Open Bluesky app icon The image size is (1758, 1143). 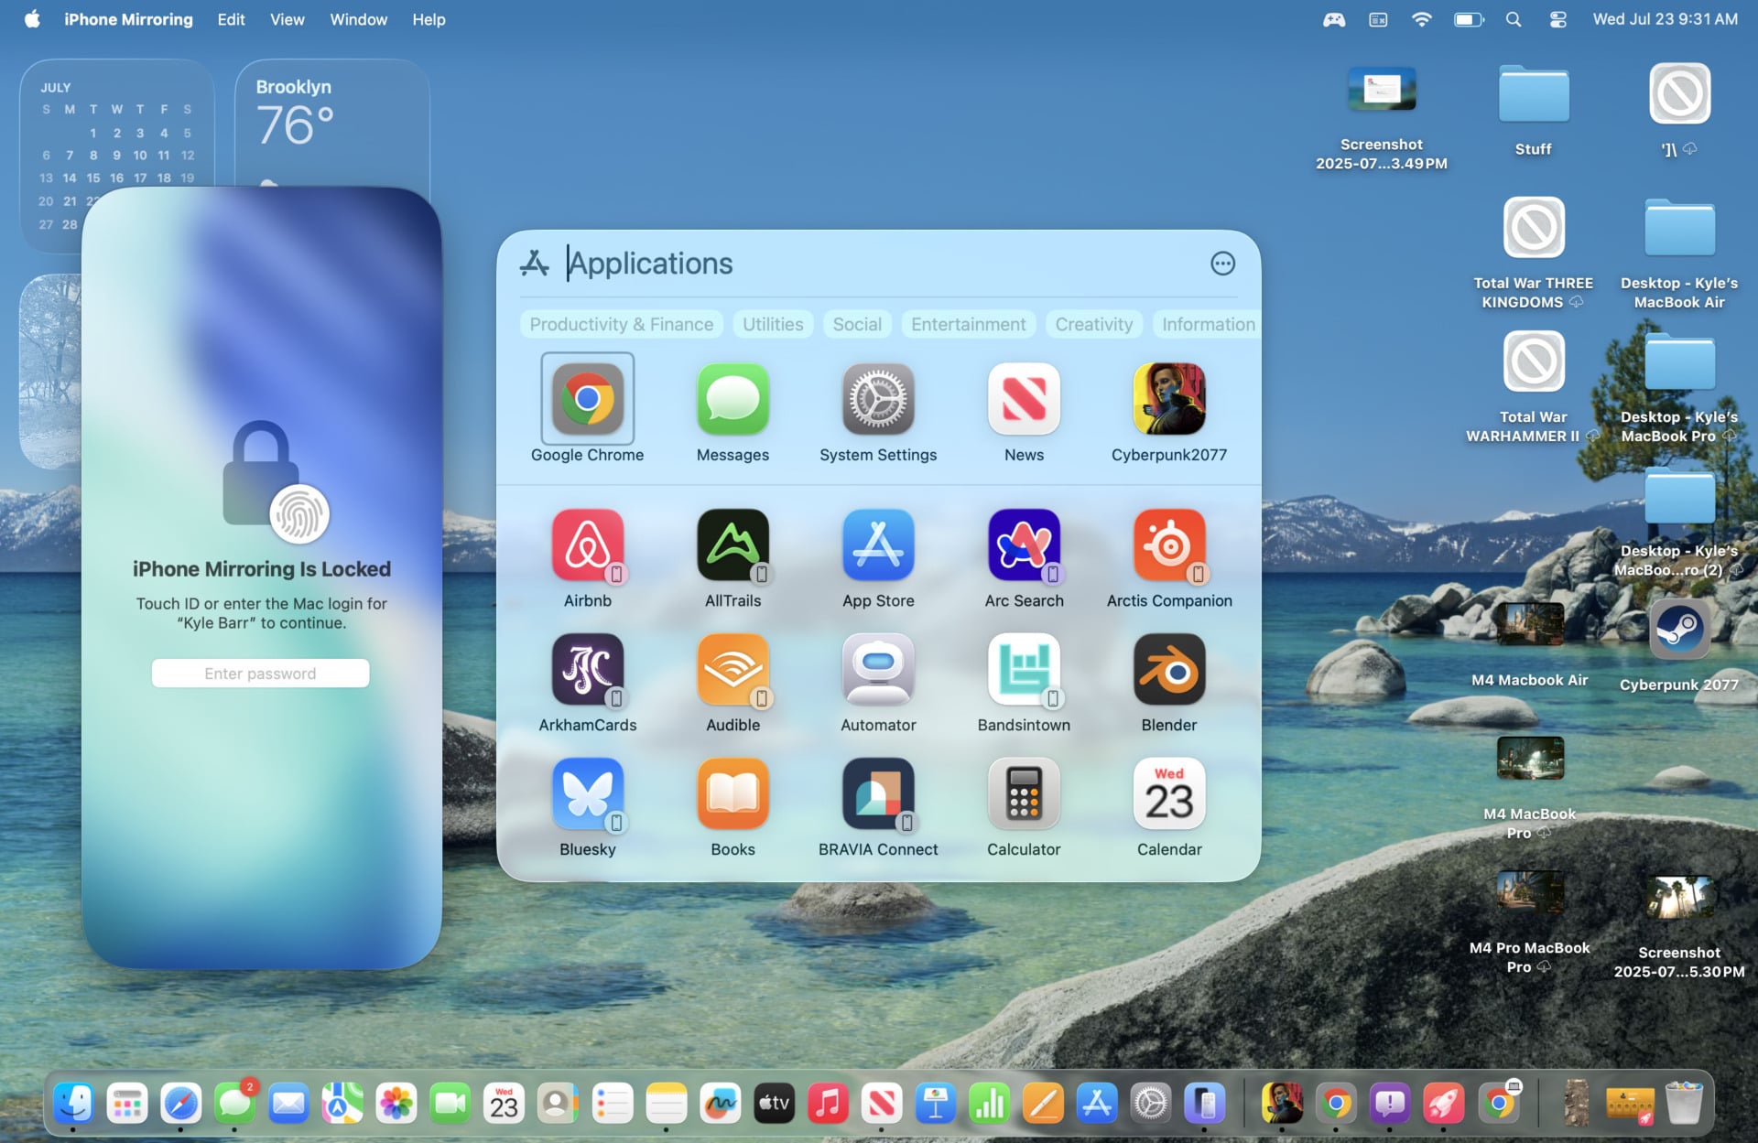[587, 794]
